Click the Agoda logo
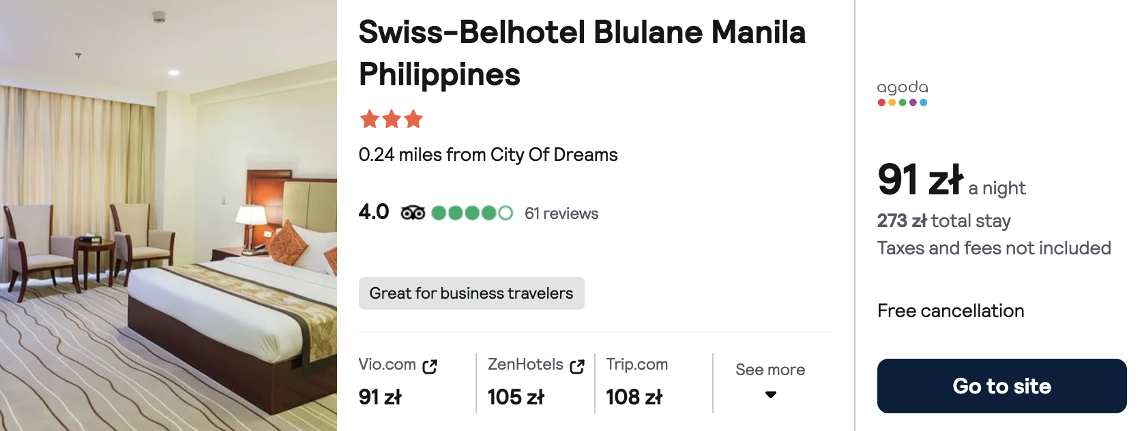1142x431 pixels. pyautogui.click(x=903, y=87)
